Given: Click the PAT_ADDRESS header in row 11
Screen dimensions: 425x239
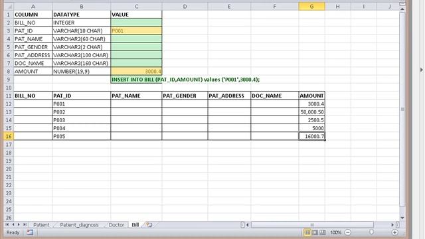Looking at the screenshot, I should (x=229, y=96).
